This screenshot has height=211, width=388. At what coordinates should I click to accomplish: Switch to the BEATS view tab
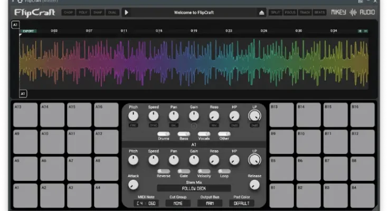click(319, 12)
